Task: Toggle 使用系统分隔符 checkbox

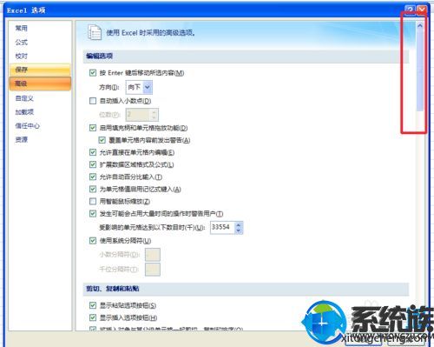Action: coord(93,241)
